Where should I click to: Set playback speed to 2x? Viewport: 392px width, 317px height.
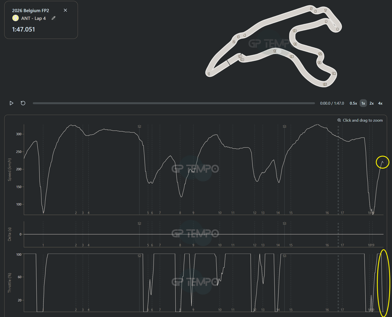(x=371, y=103)
